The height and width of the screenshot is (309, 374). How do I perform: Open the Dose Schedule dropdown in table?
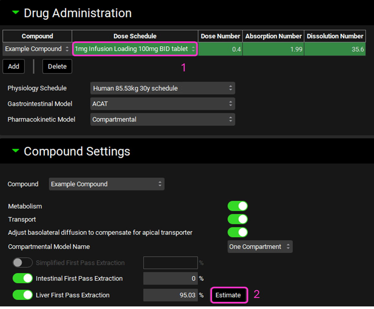pyautogui.click(x=134, y=49)
